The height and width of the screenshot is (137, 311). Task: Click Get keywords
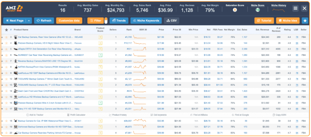[x=159, y=115]
